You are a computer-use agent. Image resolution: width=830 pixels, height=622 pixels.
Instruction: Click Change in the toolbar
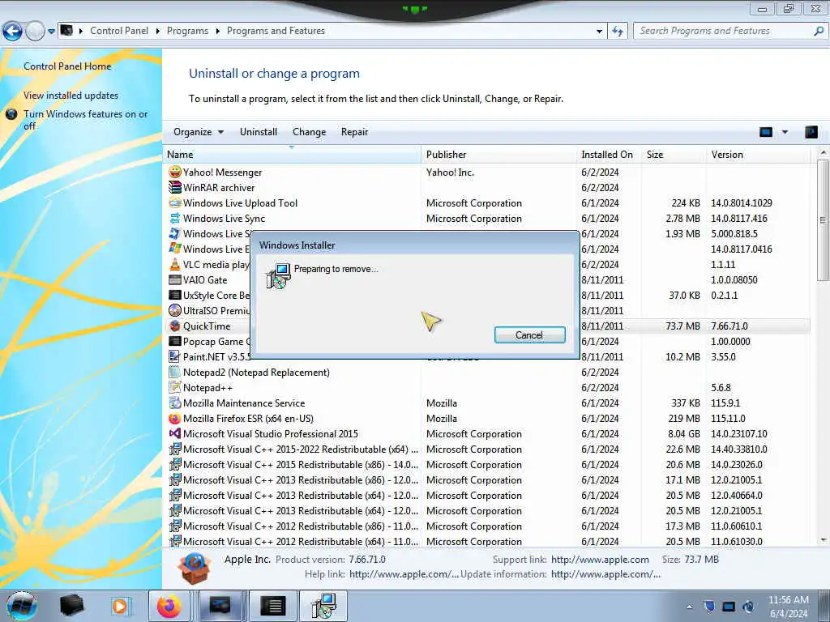(x=309, y=132)
